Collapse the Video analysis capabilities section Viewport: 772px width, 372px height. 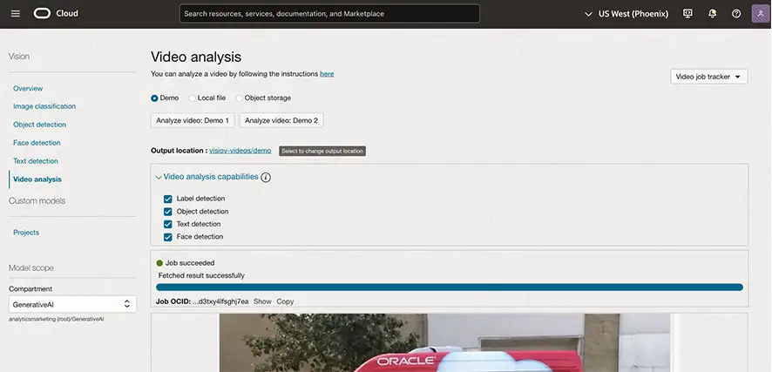159,177
